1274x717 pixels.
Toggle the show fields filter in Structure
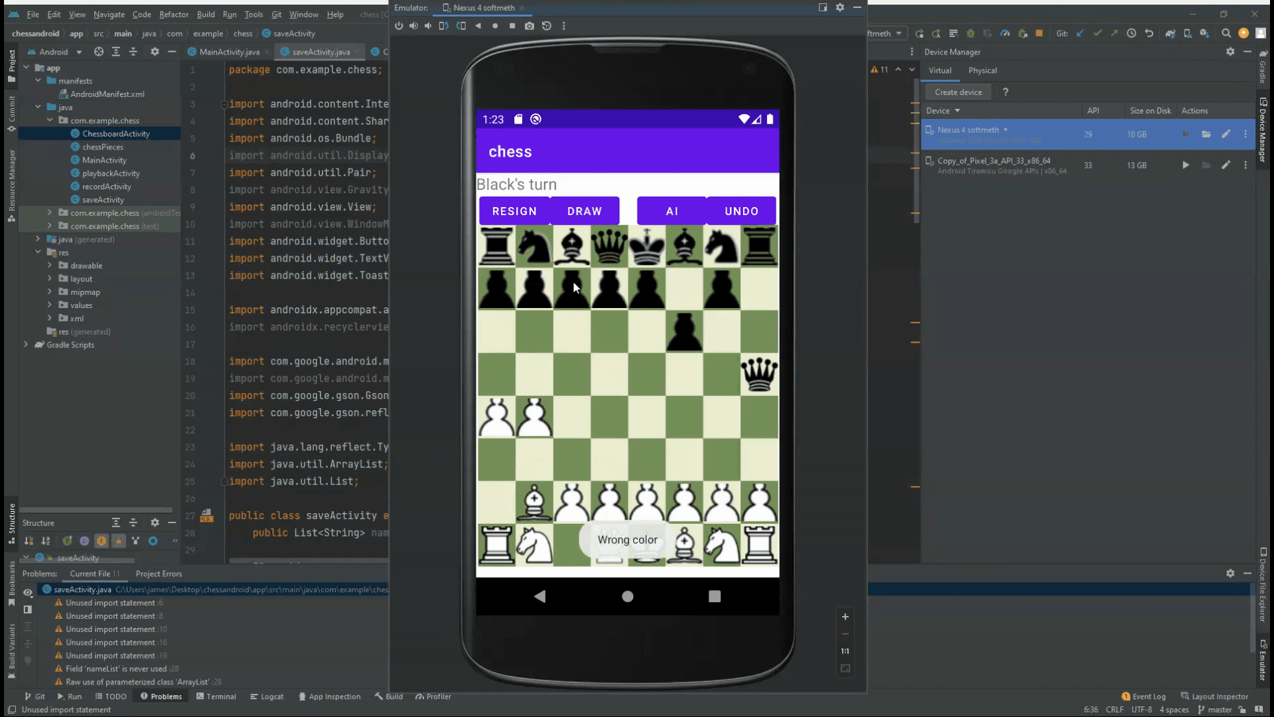pos(101,541)
